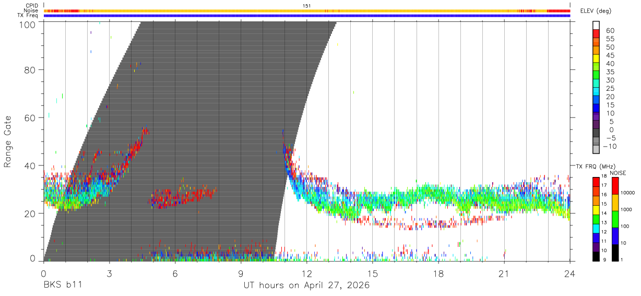This screenshot has height=296, width=641.
Task: Select the 'NOISE' legend title
Action: click(618, 173)
